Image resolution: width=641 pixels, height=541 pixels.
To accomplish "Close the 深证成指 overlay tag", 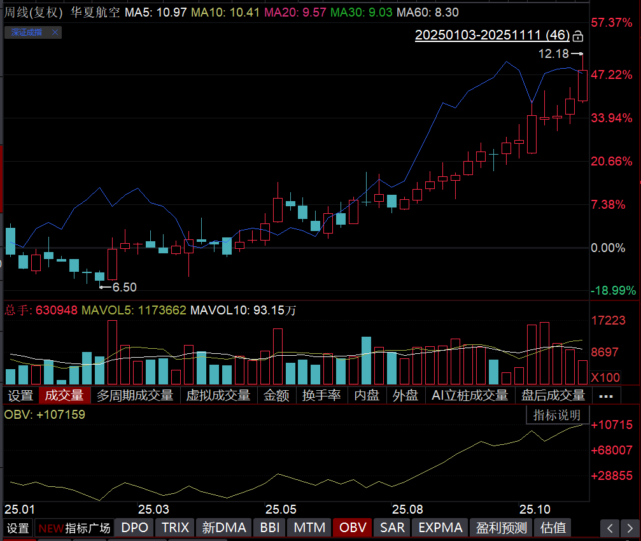I will tap(55, 32).
